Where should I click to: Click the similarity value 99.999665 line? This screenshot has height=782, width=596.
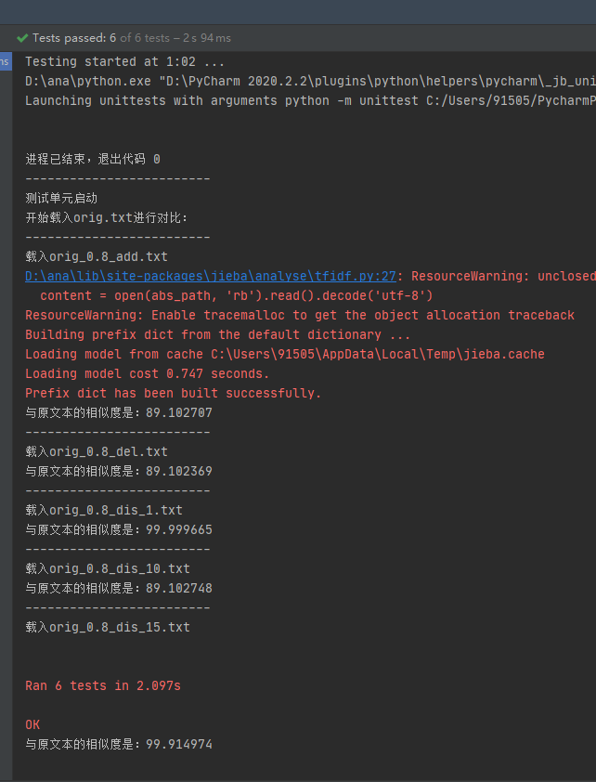click(x=119, y=529)
